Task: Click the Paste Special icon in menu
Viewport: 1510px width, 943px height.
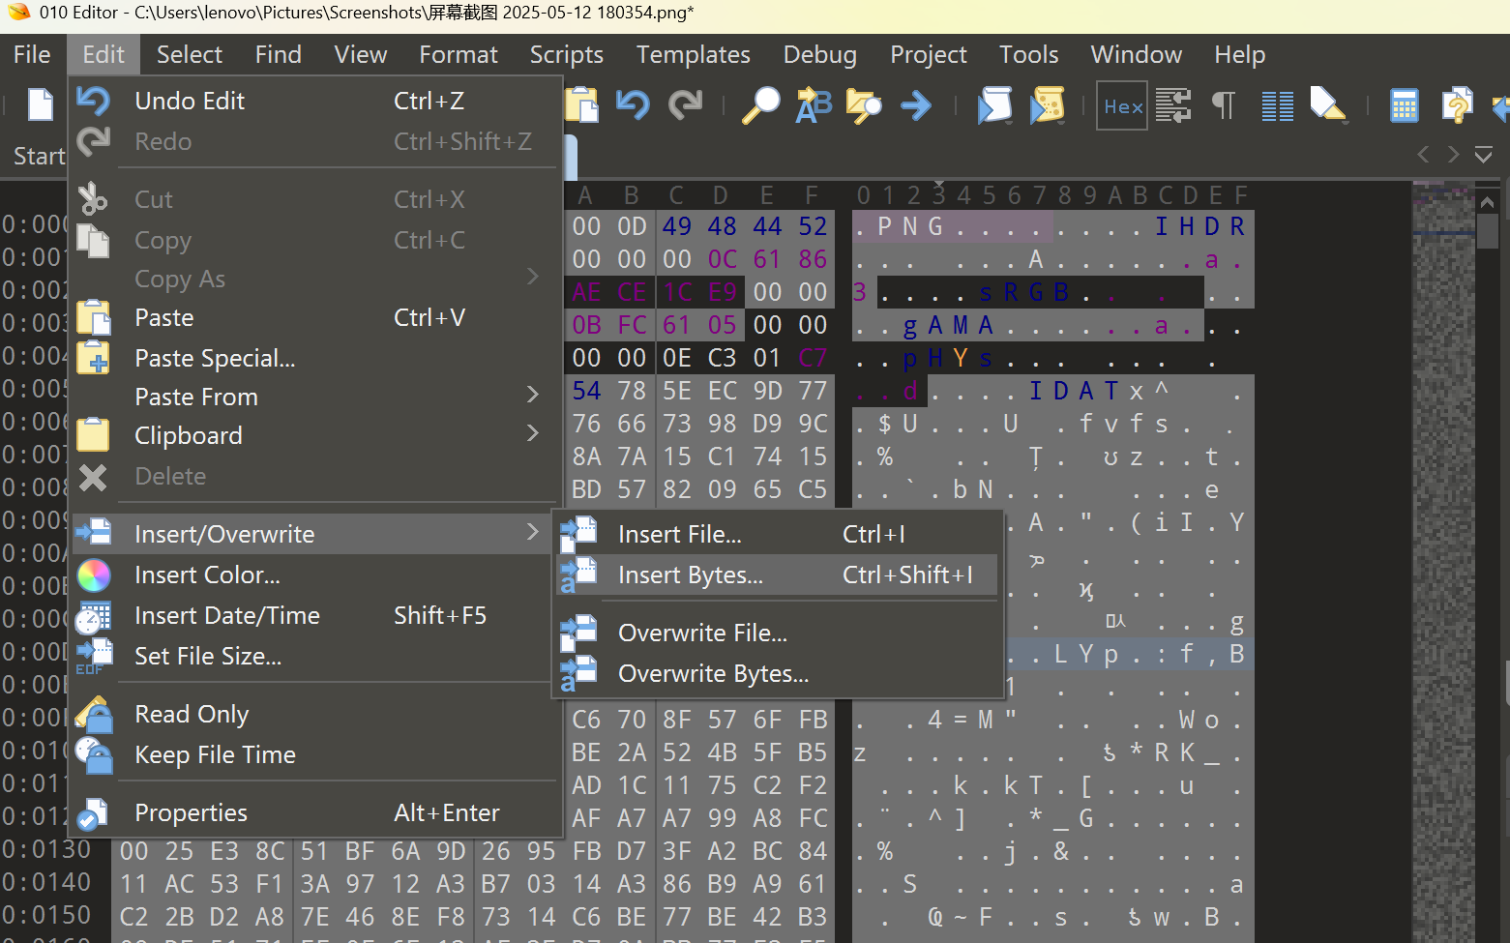Action: [94, 358]
